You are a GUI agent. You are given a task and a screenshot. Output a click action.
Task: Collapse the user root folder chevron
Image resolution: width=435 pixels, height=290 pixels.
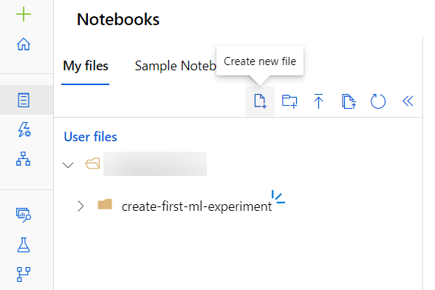click(68, 165)
